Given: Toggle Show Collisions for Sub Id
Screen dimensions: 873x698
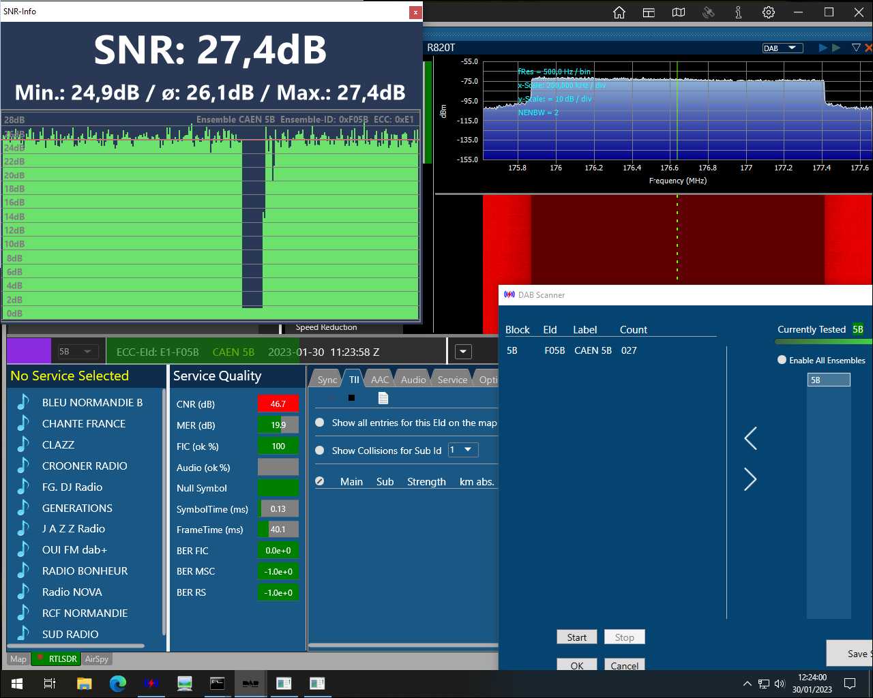Looking at the screenshot, I should point(319,451).
